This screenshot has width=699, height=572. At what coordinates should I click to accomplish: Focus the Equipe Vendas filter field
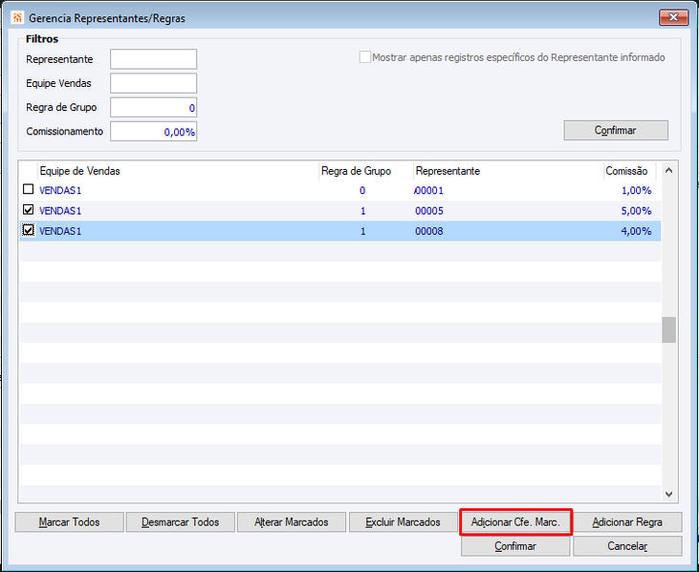[153, 83]
